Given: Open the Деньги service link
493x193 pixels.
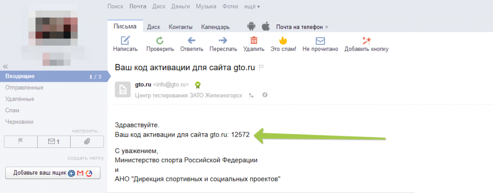Looking at the screenshot, I should (x=181, y=6).
